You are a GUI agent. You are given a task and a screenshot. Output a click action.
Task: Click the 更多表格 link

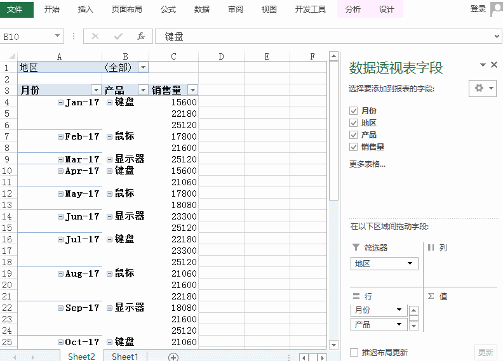pos(367,164)
